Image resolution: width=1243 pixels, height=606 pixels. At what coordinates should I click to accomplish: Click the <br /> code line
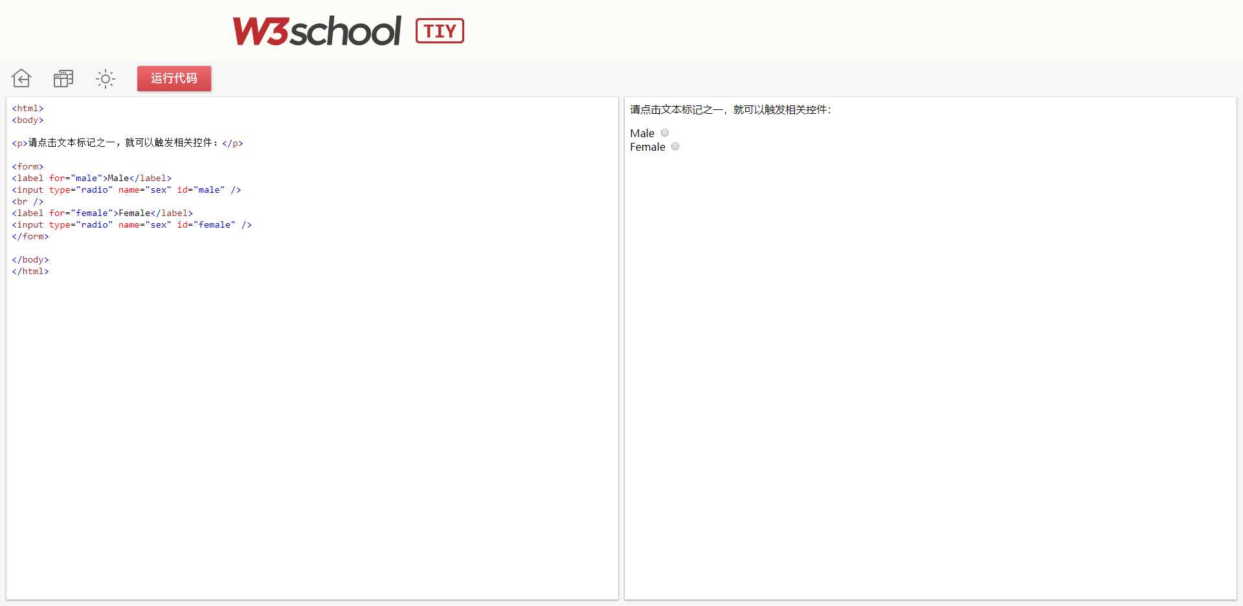(x=28, y=201)
